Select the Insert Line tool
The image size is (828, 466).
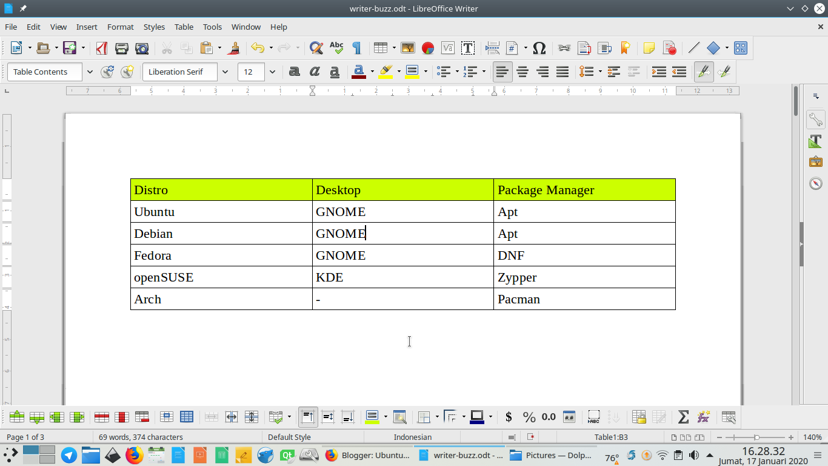pos(694,48)
